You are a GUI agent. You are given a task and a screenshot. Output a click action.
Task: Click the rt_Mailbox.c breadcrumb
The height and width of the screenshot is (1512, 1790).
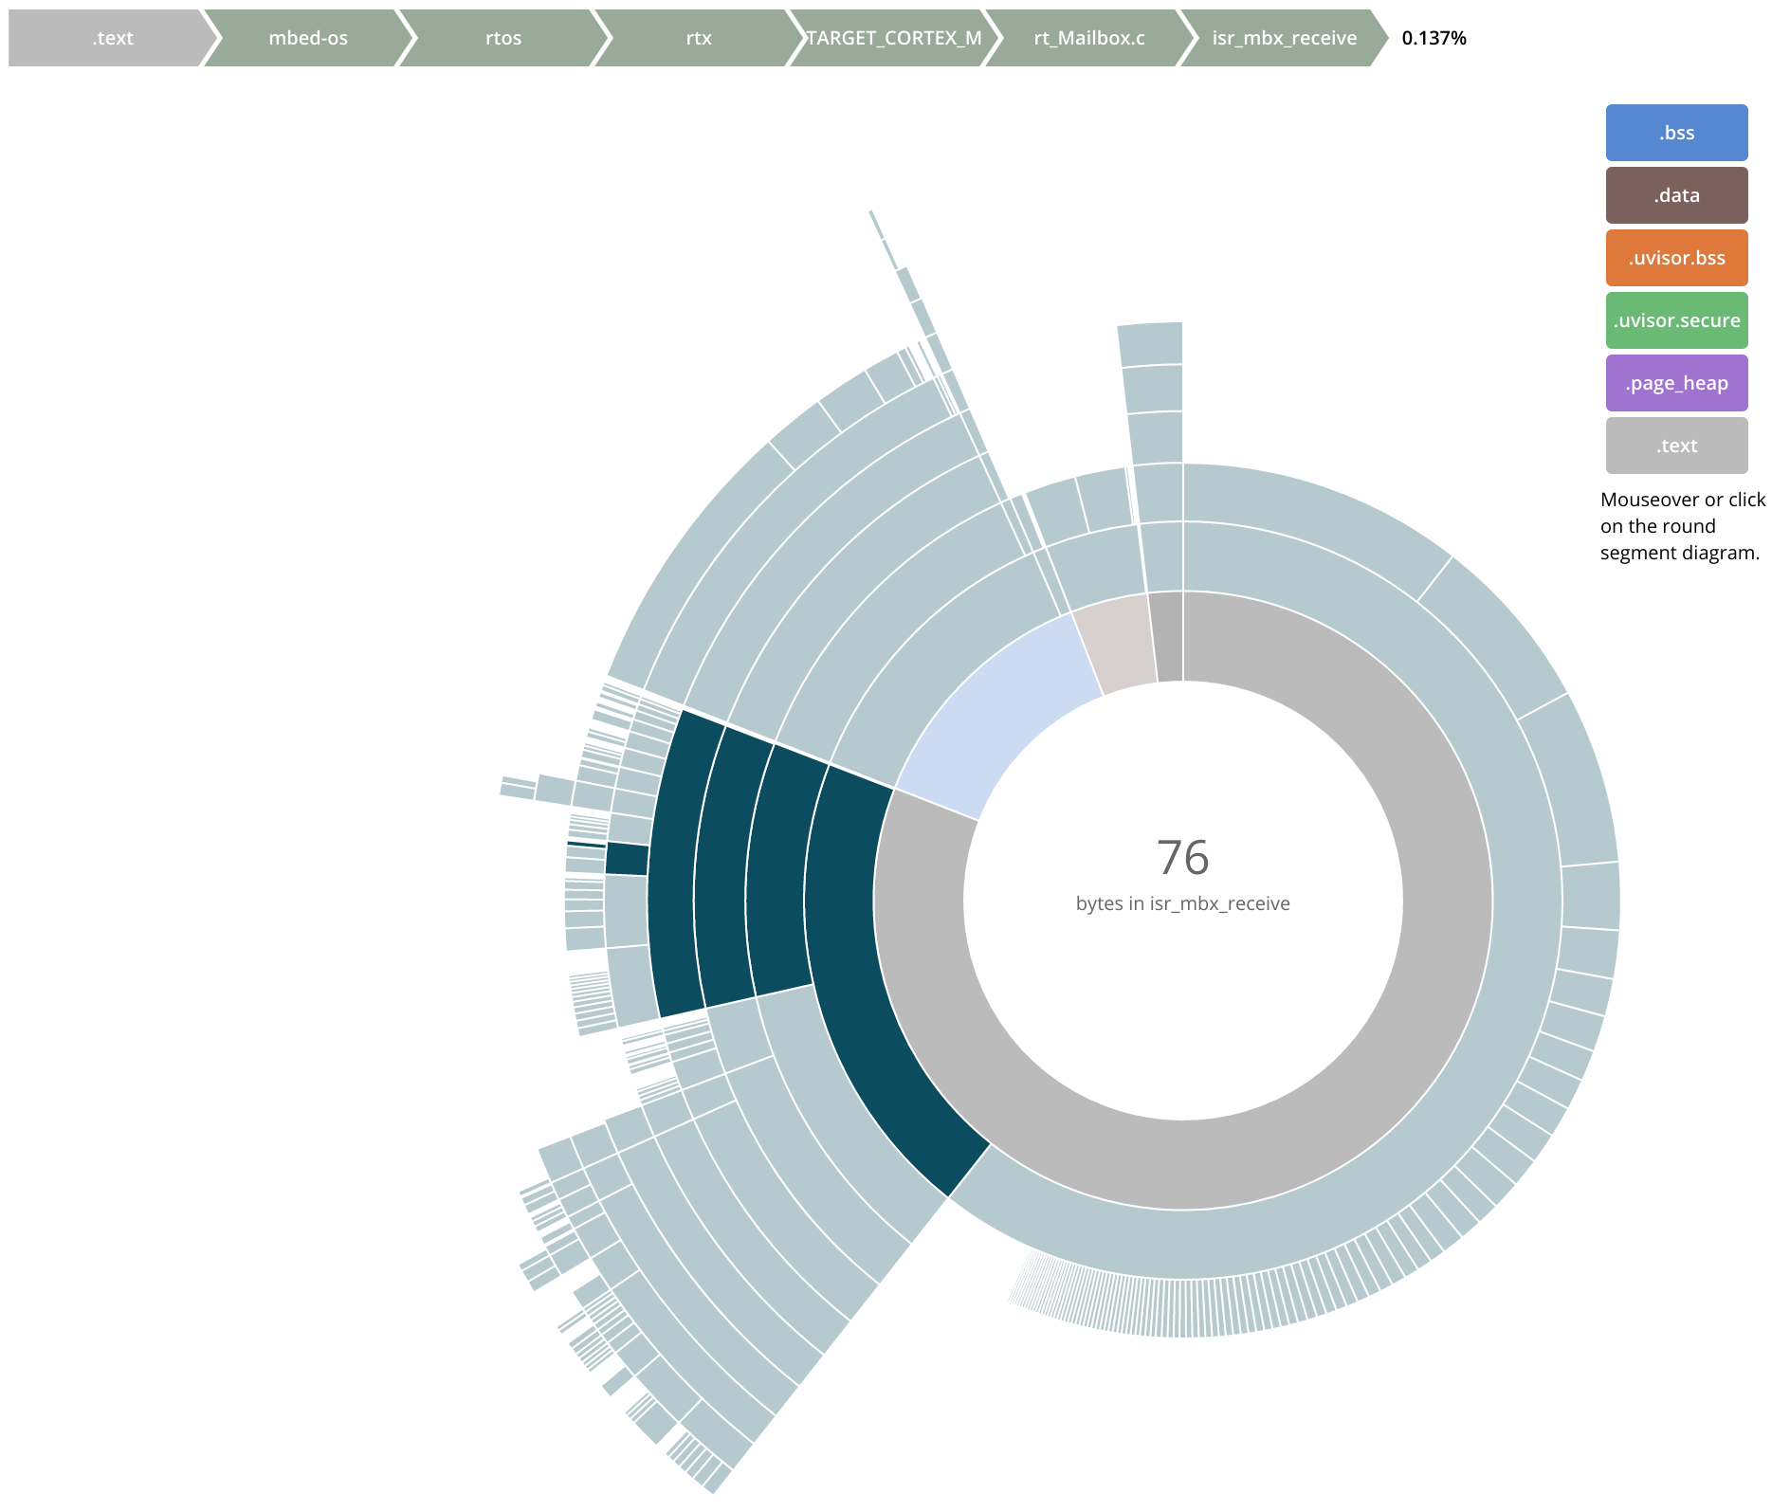click(x=1088, y=38)
